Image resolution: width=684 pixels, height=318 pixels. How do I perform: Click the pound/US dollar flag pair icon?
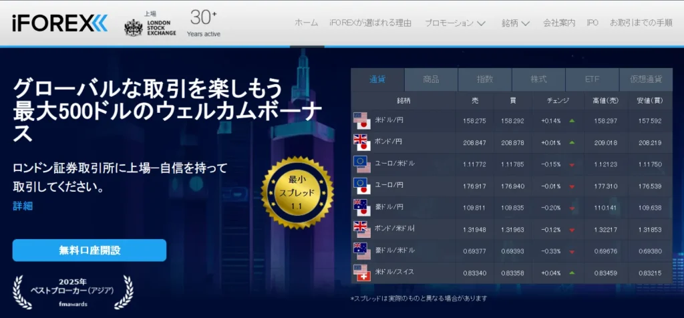click(x=361, y=229)
